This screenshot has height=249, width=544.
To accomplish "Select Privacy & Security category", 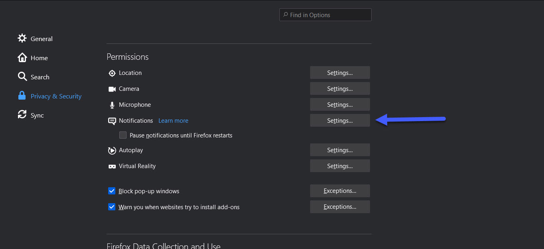I will point(56,96).
